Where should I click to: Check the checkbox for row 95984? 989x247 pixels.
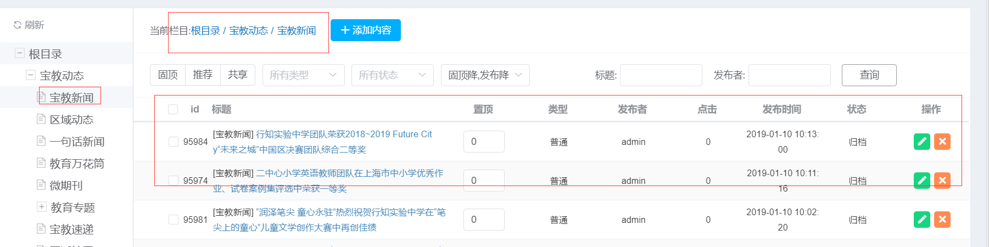[x=174, y=142]
